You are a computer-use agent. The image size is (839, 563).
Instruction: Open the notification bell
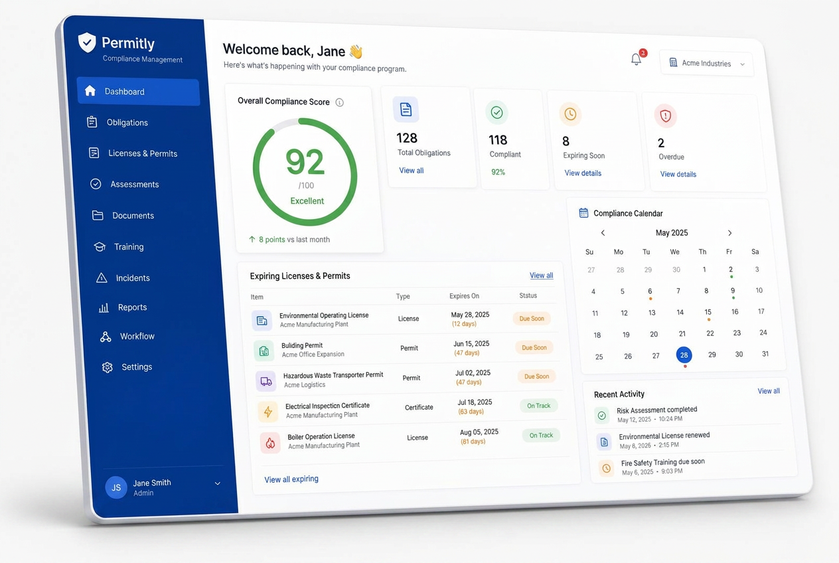pyautogui.click(x=636, y=59)
